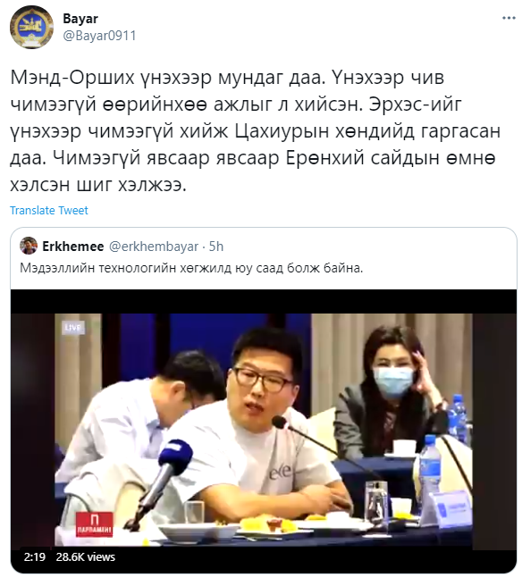Open Erkhemee's small profile avatar
The image size is (522, 577).
coord(29,246)
